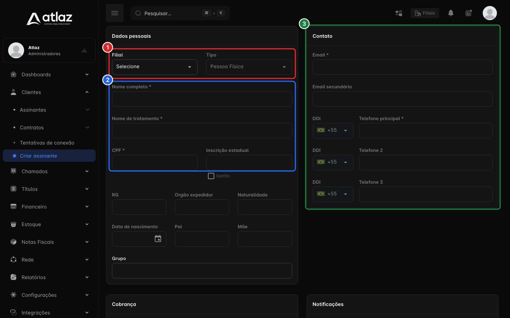Click the Configurações gear icon
Image resolution: width=510 pixels, height=318 pixels.
coord(13,295)
